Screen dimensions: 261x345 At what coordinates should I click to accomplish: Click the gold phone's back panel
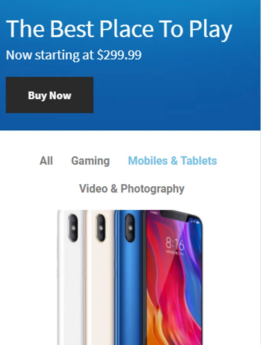(x=100, y=286)
